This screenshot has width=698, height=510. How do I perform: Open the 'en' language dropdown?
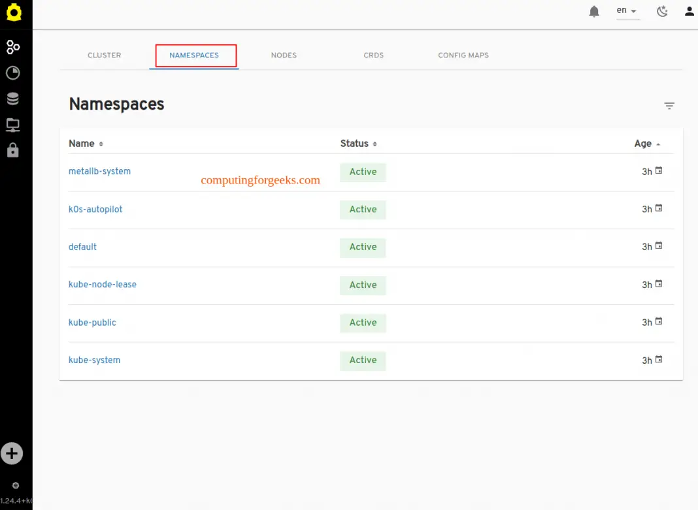[627, 11]
